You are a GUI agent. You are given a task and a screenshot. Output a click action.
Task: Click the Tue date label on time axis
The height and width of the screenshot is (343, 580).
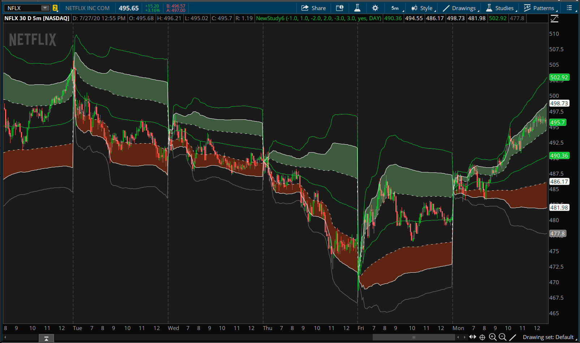pyautogui.click(x=77, y=328)
